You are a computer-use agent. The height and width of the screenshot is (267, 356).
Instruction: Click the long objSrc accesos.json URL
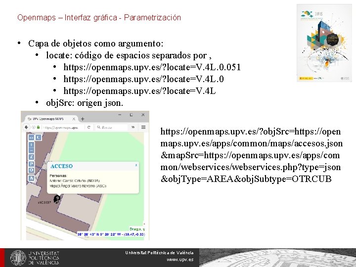(251, 155)
